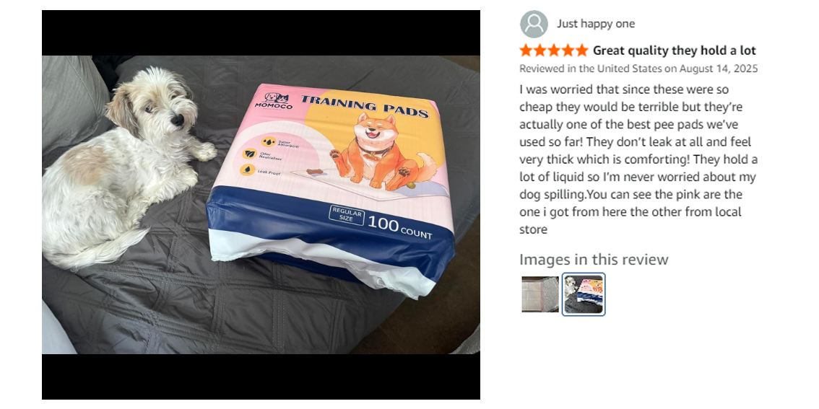Click the "Images in this review" heading

594,259
